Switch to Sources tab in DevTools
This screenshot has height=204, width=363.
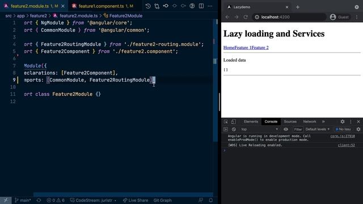coord(290,121)
